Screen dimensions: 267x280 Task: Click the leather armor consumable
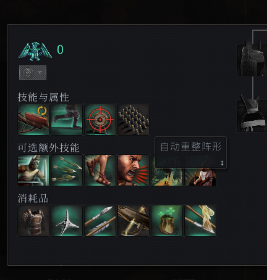(x=33, y=221)
